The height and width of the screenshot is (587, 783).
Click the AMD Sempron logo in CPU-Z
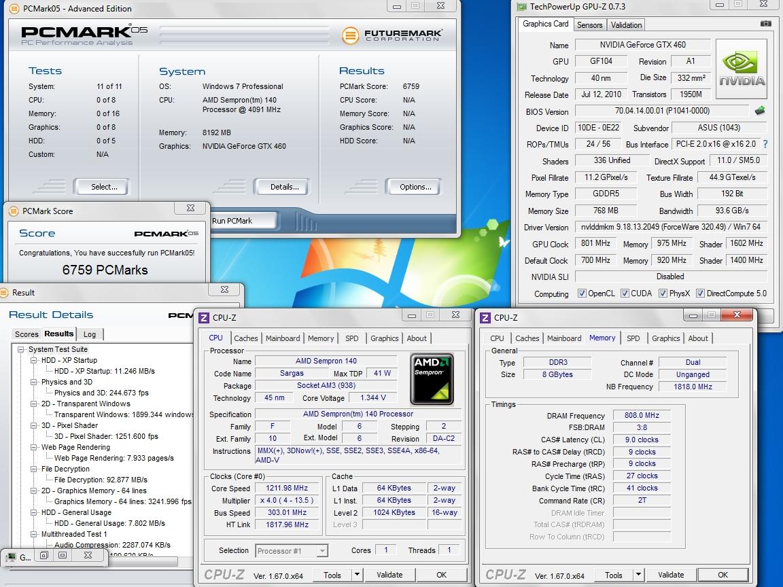click(432, 379)
